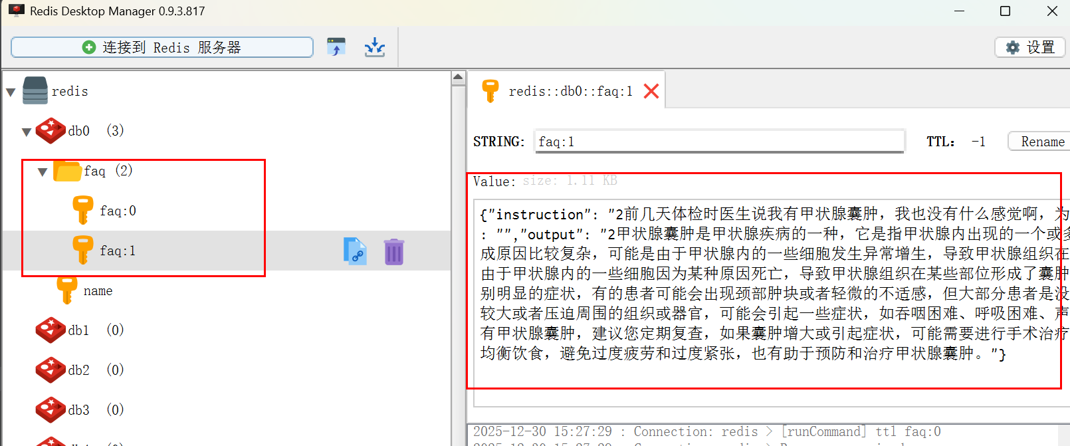
Task: Select the db3 (0) database row
Action: coord(227,410)
